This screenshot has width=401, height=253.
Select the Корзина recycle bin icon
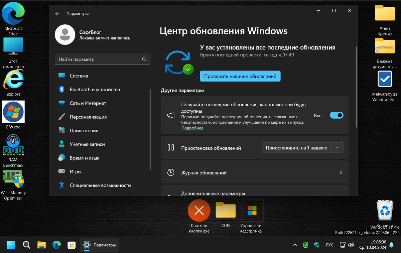tap(385, 214)
